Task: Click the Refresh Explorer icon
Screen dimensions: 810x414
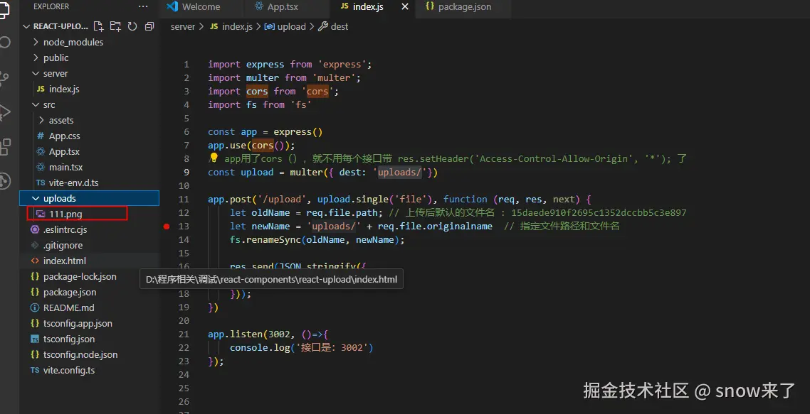Action: [132, 26]
